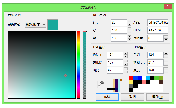Image resolution: width=176 pixels, height=108 pixels.
Task: Click the checkered alpha transparency slider bar
Action: pyautogui.click(x=84, y=65)
